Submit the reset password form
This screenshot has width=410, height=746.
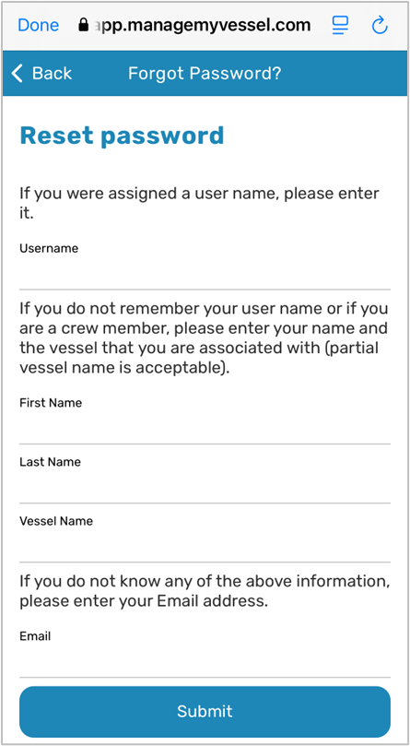coord(205,711)
